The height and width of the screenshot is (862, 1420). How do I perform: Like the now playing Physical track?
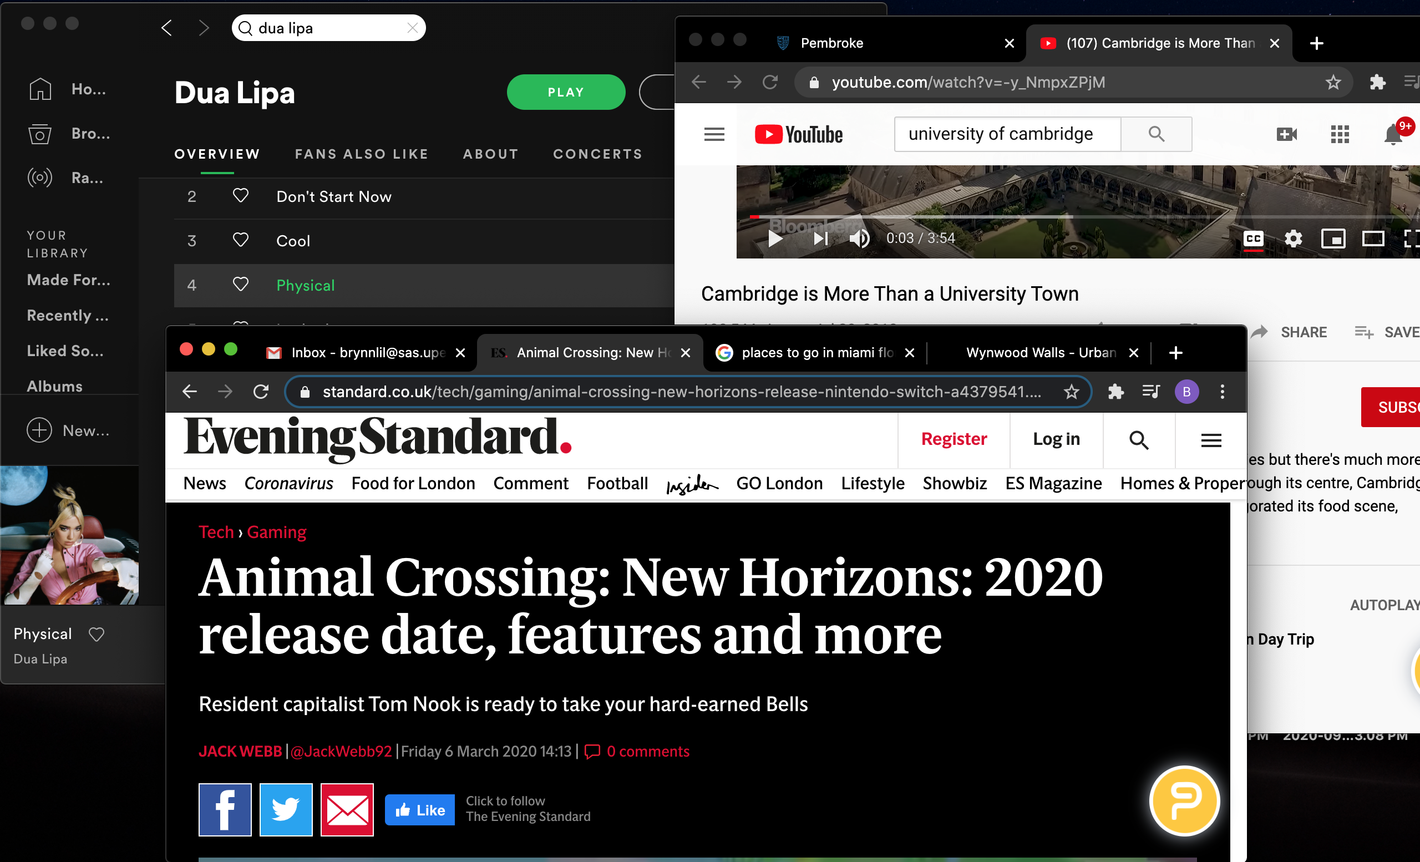(97, 635)
